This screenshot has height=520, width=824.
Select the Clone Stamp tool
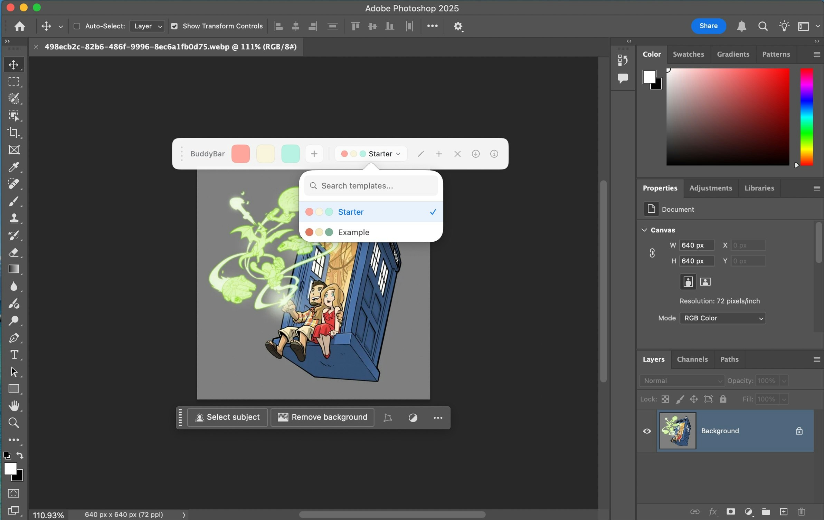coord(14,218)
